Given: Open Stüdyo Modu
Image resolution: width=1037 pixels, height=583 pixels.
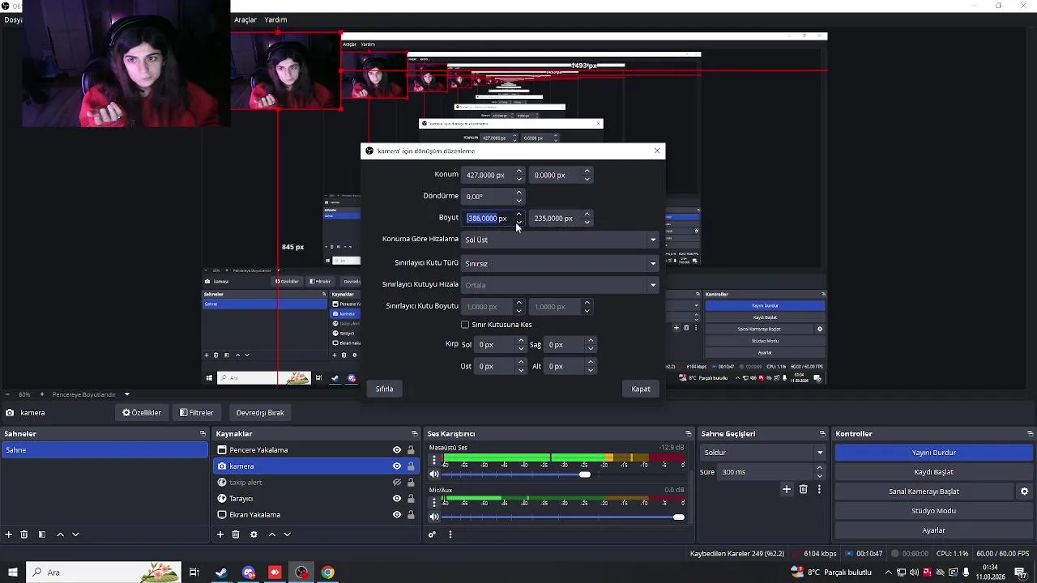Looking at the screenshot, I should coord(934,511).
